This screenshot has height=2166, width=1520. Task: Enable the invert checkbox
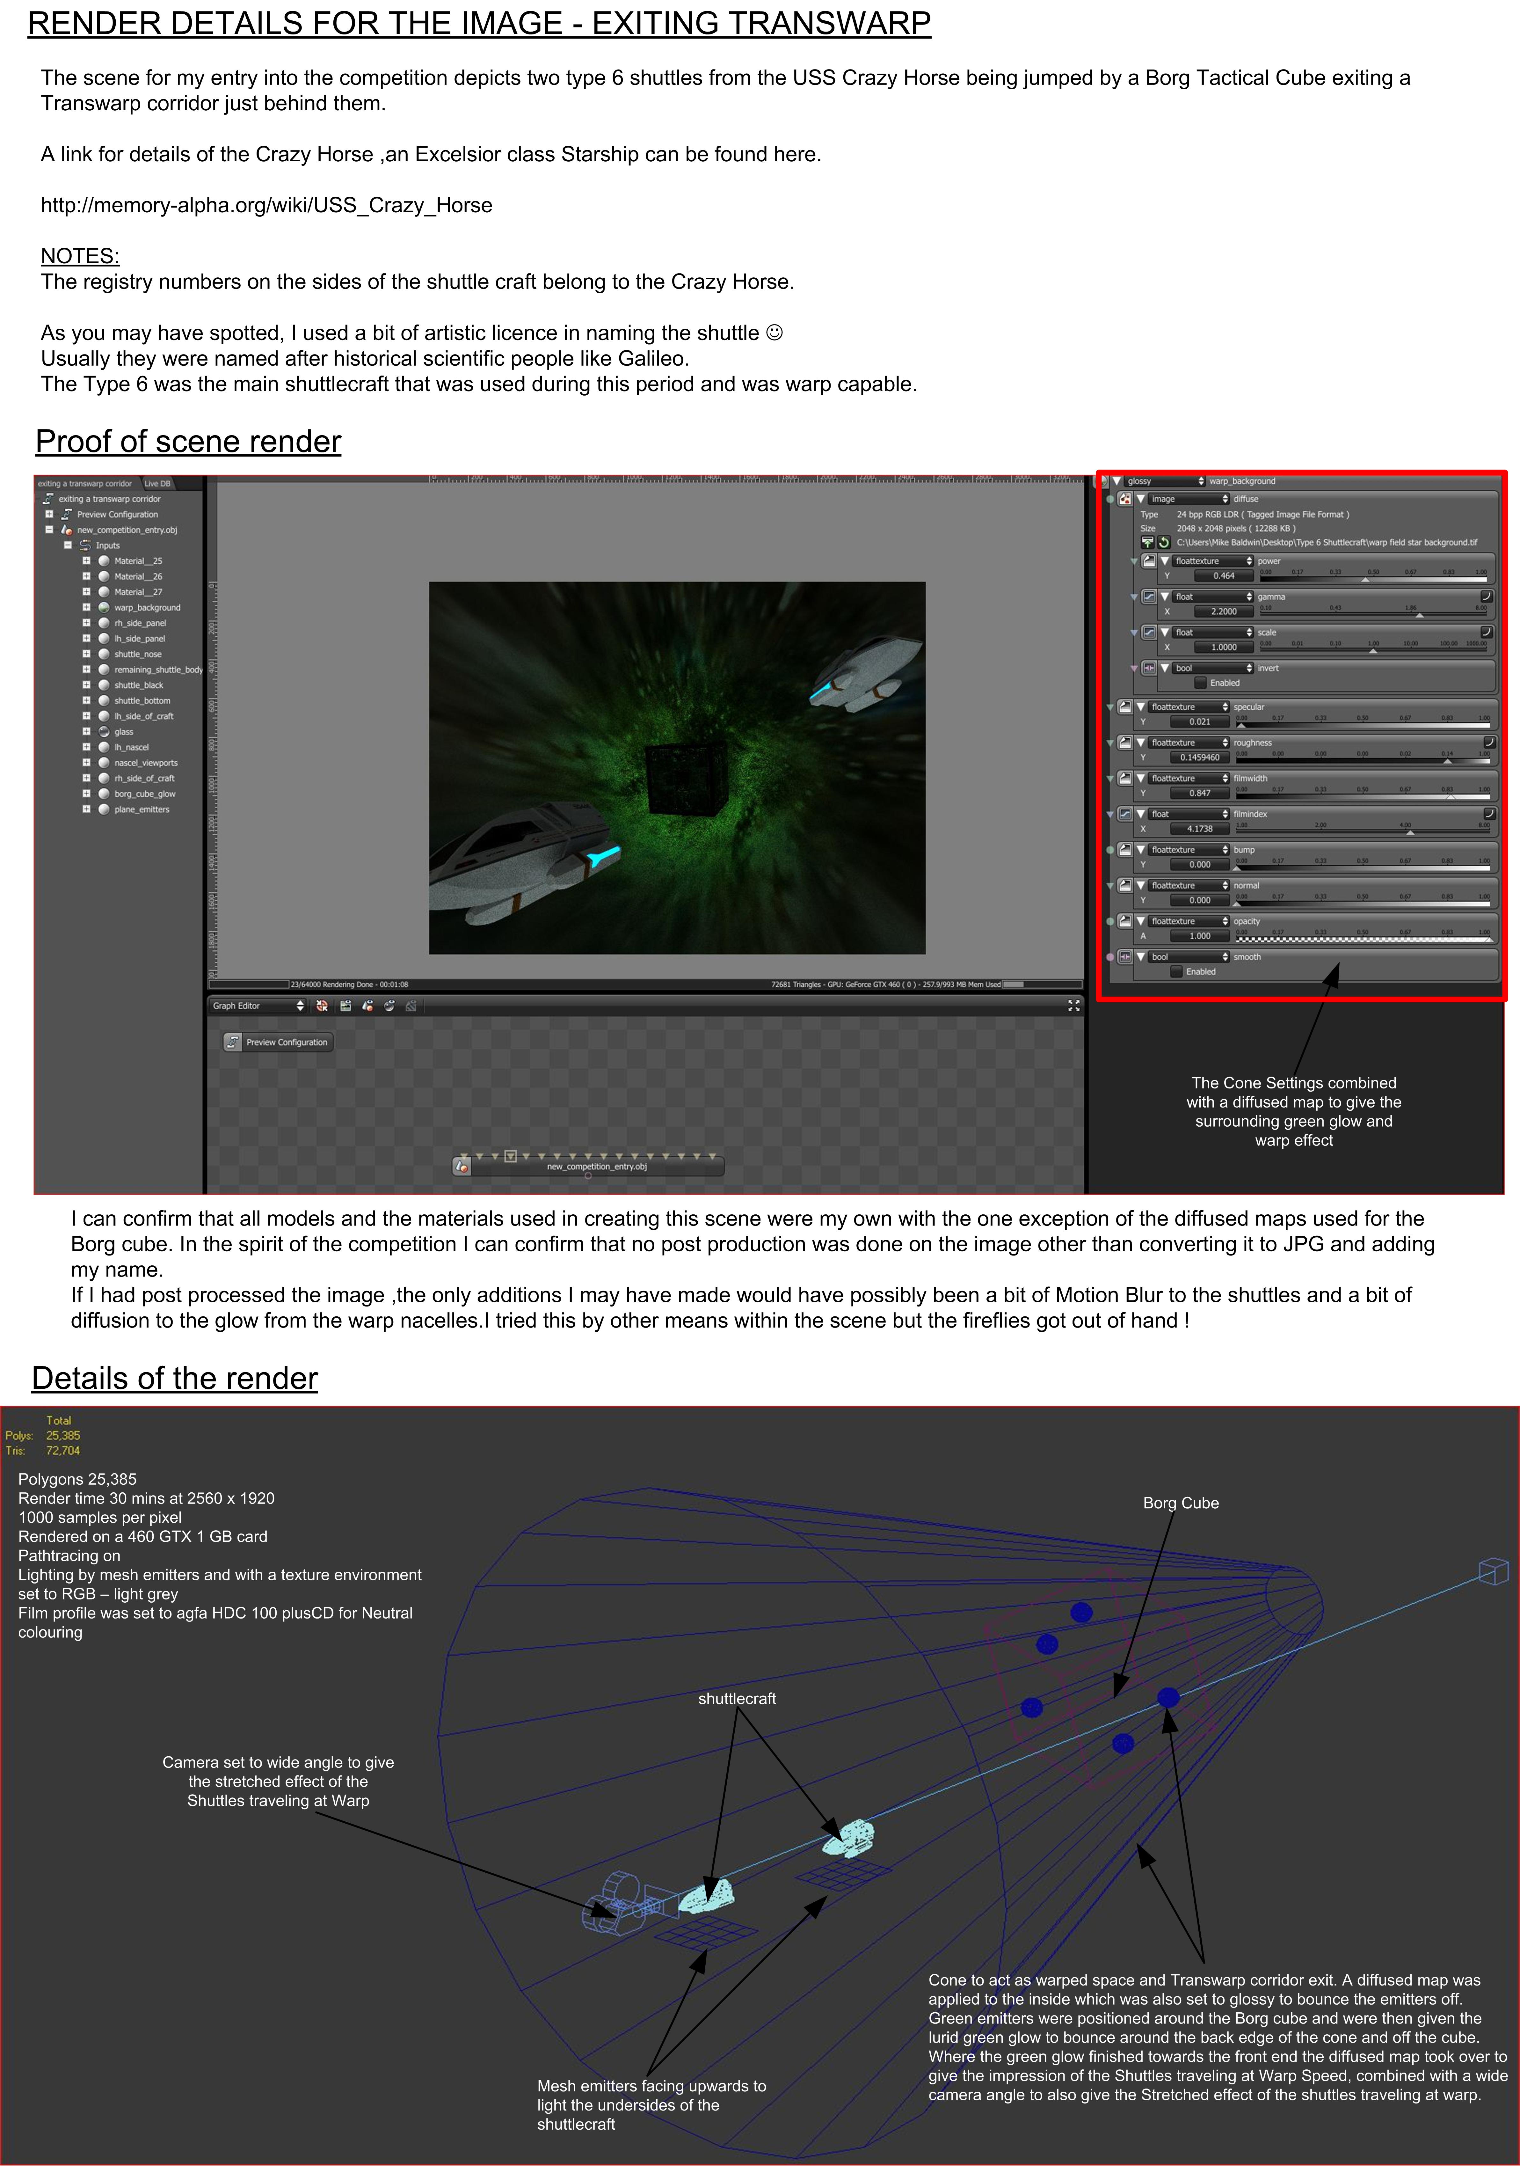click(1200, 683)
